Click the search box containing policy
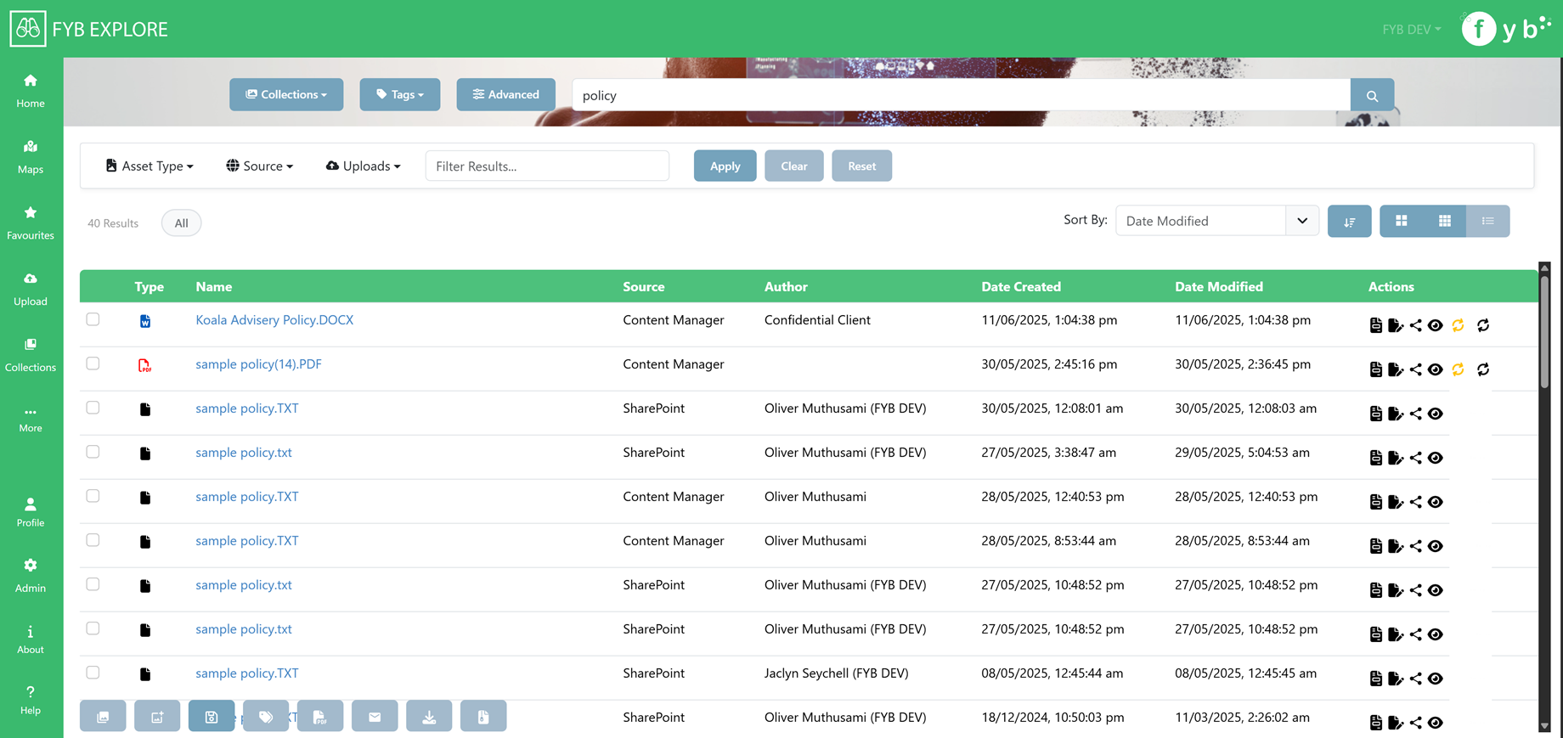1563x738 pixels. coord(961,95)
